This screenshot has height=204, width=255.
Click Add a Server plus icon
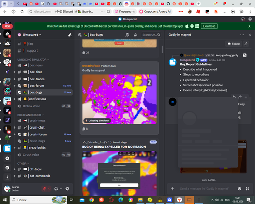click(x=7, y=158)
